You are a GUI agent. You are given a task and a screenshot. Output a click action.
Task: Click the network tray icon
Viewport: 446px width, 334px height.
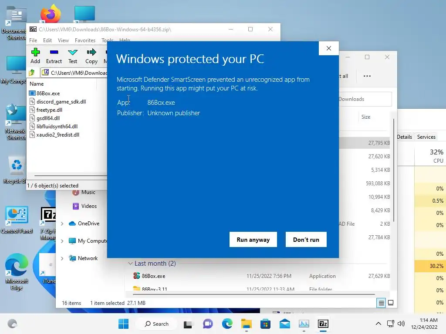[x=391, y=324]
